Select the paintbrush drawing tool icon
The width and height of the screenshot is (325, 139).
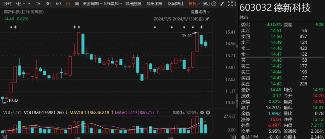222,4
